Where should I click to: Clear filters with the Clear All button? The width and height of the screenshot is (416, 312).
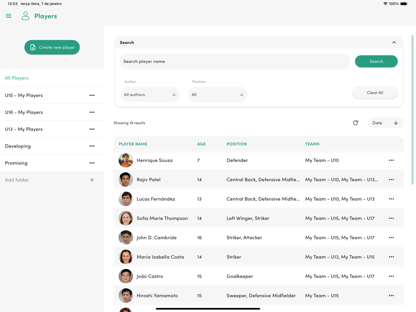pyautogui.click(x=375, y=93)
